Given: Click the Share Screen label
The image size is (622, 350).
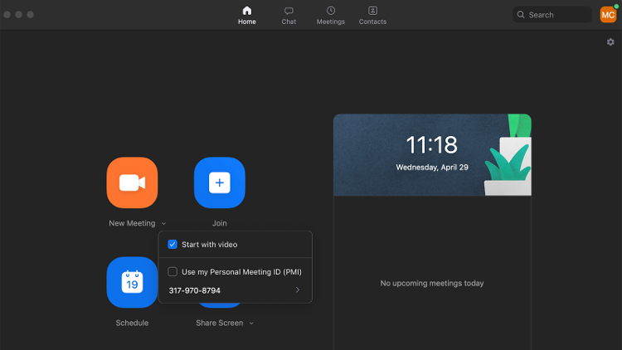Looking at the screenshot, I should click(x=220, y=323).
